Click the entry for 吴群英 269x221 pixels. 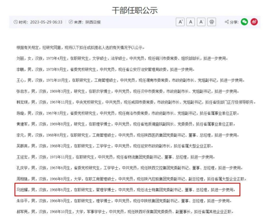[x=115, y=146]
